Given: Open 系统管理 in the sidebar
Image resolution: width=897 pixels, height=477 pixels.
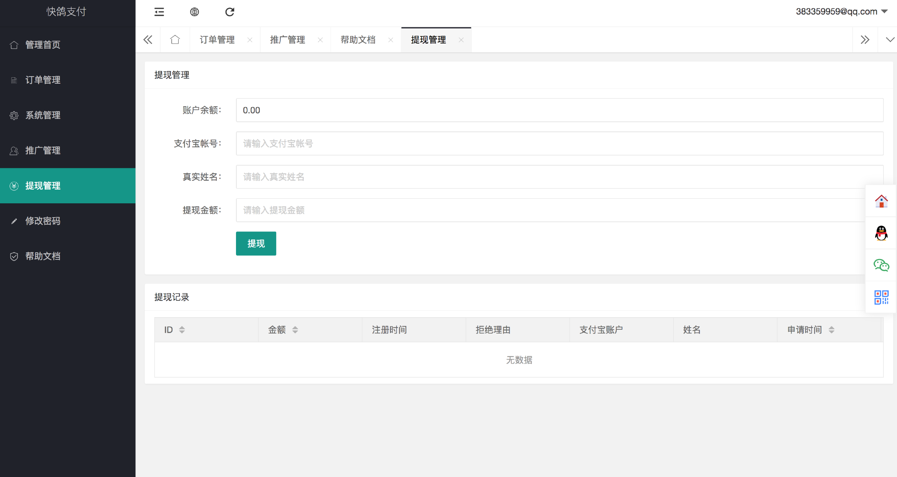Looking at the screenshot, I should (x=68, y=115).
